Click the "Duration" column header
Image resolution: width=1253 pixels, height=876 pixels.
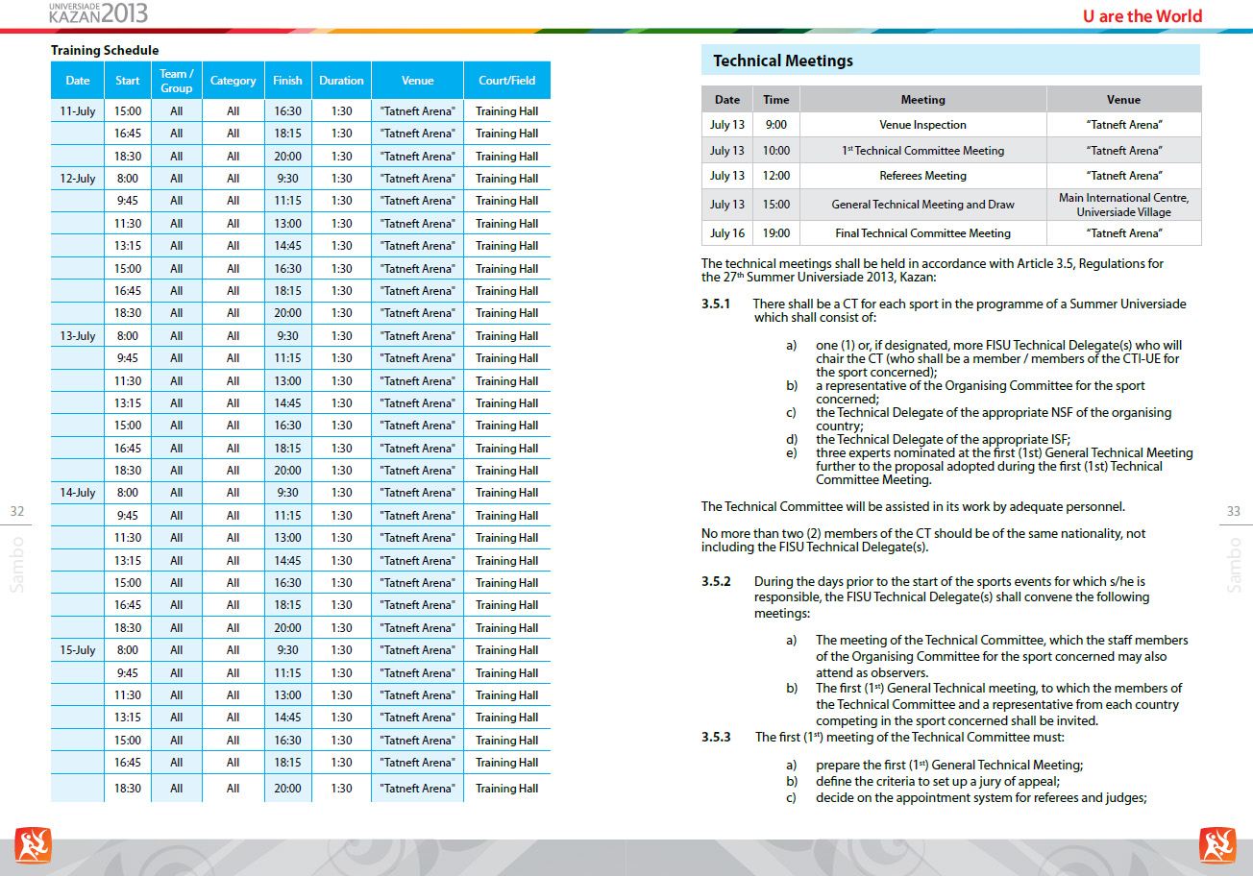(341, 81)
